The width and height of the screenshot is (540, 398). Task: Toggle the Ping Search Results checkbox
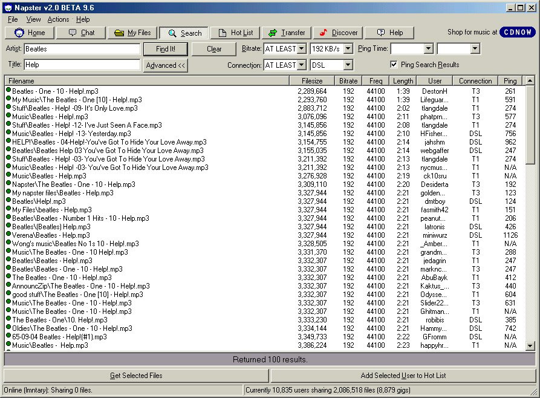394,64
